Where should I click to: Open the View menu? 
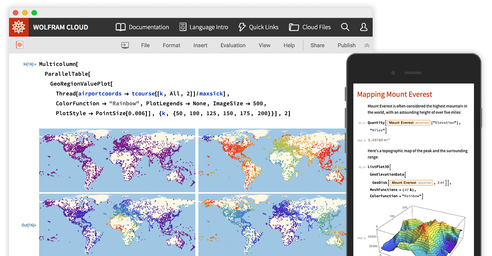tap(264, 45)
